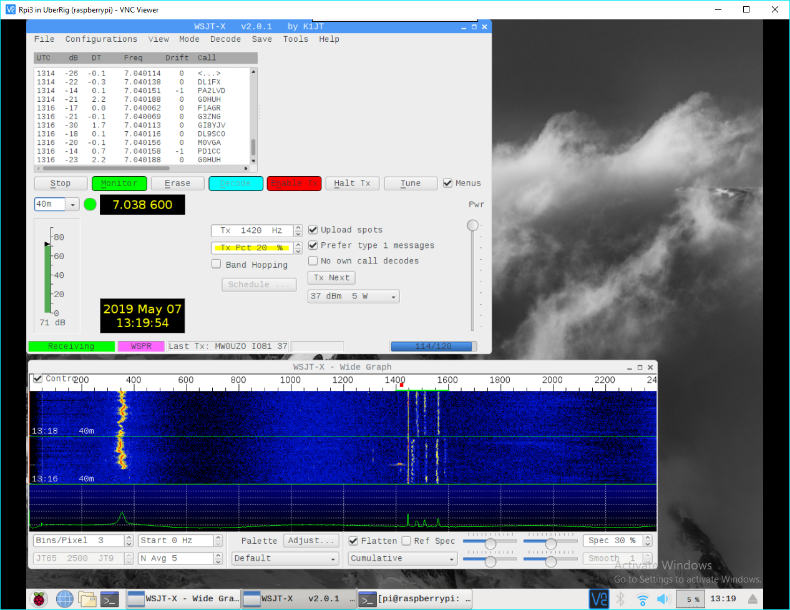Open the WiFi network tray icon
790x610 pixels.
pos(642,599)
